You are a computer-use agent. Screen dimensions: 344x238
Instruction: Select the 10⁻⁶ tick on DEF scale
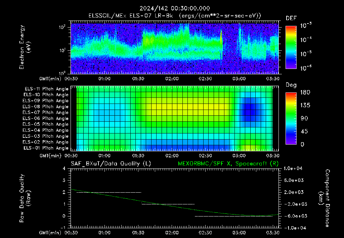306,68
